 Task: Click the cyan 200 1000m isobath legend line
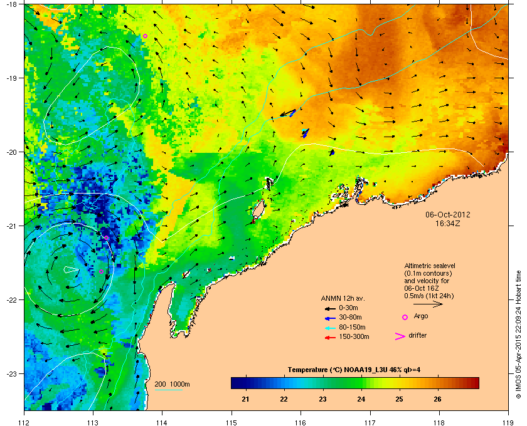click(168, 390)
